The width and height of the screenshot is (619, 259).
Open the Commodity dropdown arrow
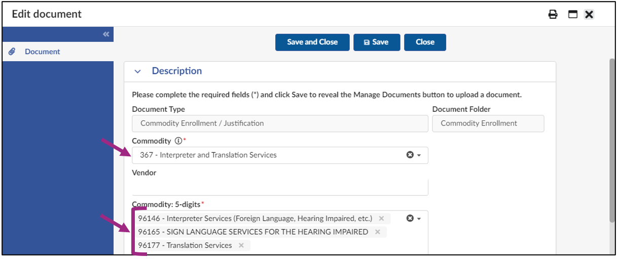click(419, 156)
